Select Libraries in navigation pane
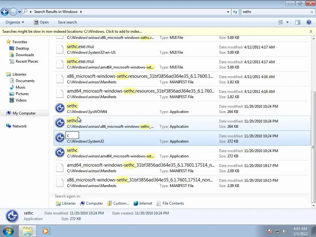The width and height of the screenshot is (316, 237). (x=19, y=74)
